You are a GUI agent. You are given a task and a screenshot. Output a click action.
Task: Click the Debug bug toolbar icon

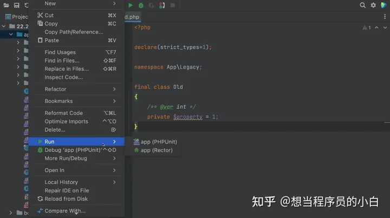tap(141, 5)
